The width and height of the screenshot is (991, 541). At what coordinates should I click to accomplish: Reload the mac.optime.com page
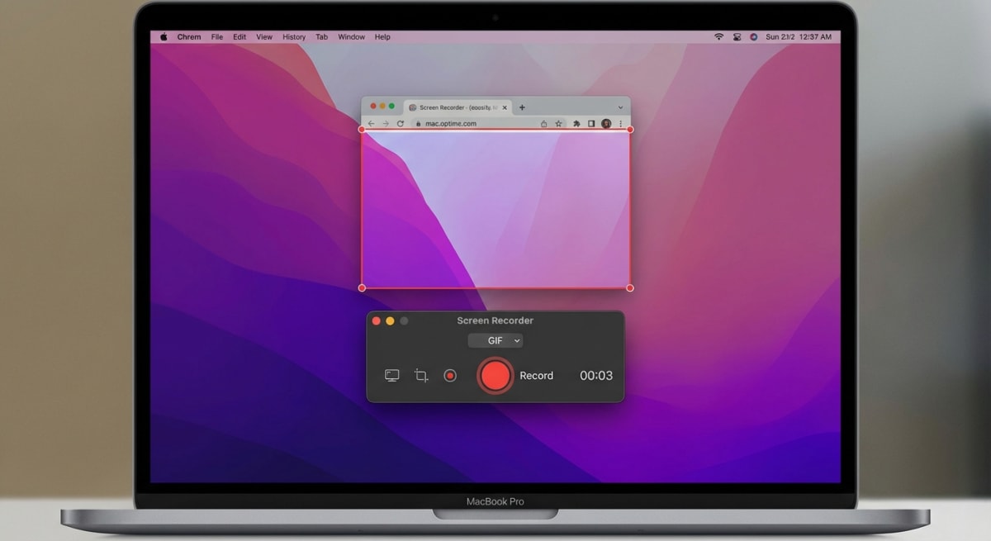(401, 122)
